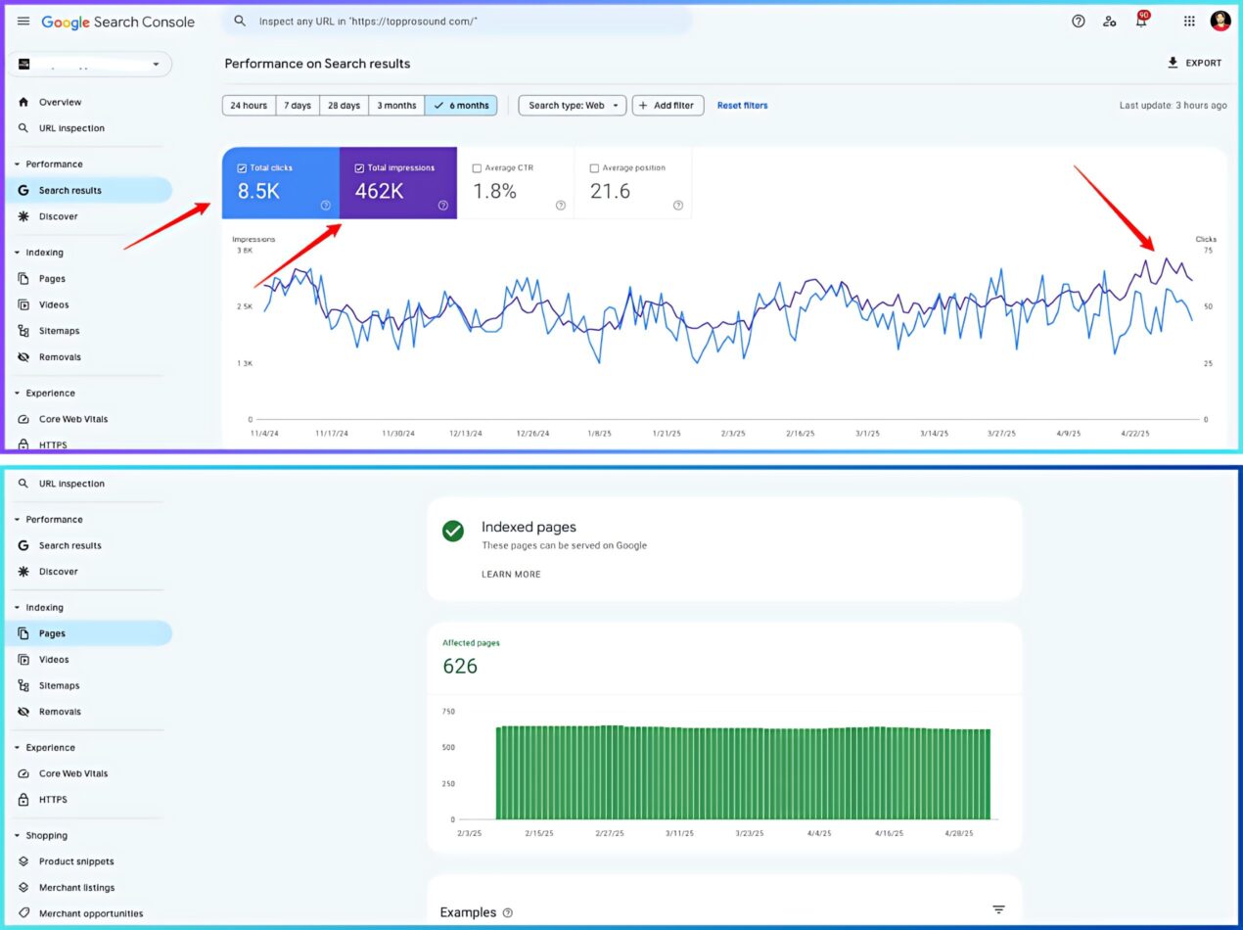Open the Help question mark icon in header
Viewport: 1243px width, 930px height.
[1079, 21]
